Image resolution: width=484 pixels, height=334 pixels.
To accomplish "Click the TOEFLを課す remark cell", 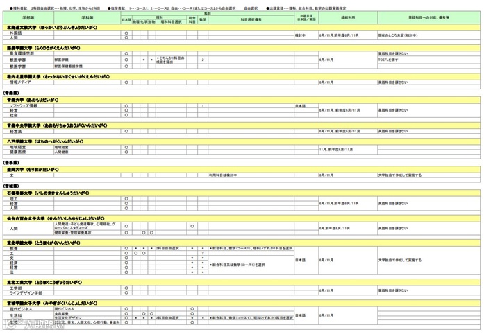I will tap(428, 60).
